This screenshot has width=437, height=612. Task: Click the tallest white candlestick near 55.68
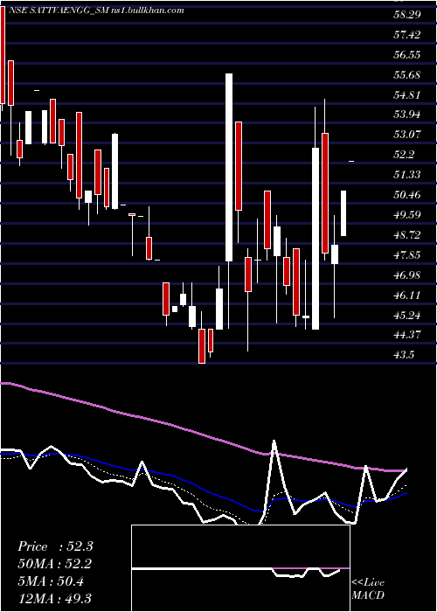(229, 167)
